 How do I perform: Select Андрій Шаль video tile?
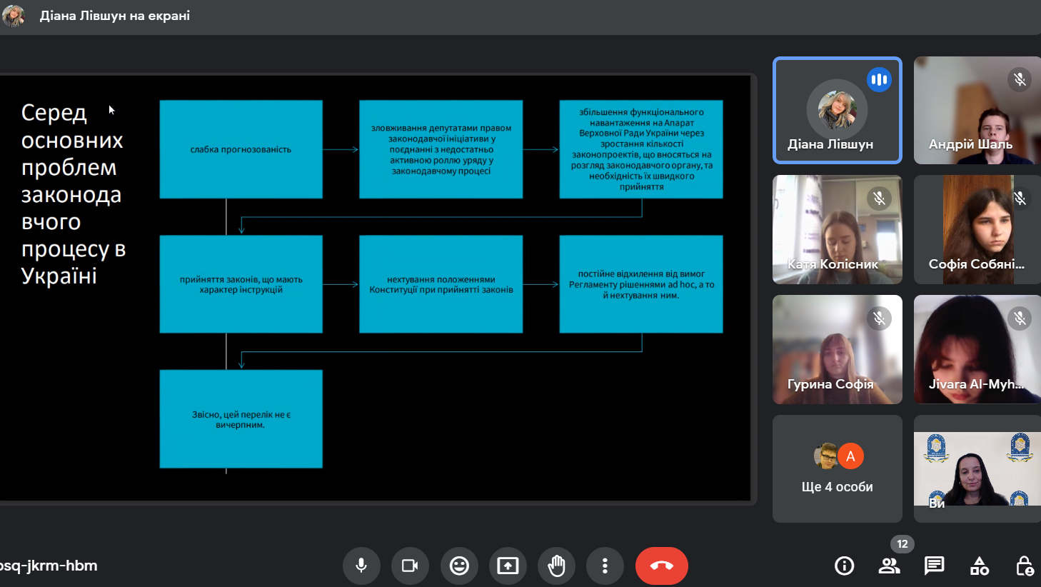[x=977, y=111]
